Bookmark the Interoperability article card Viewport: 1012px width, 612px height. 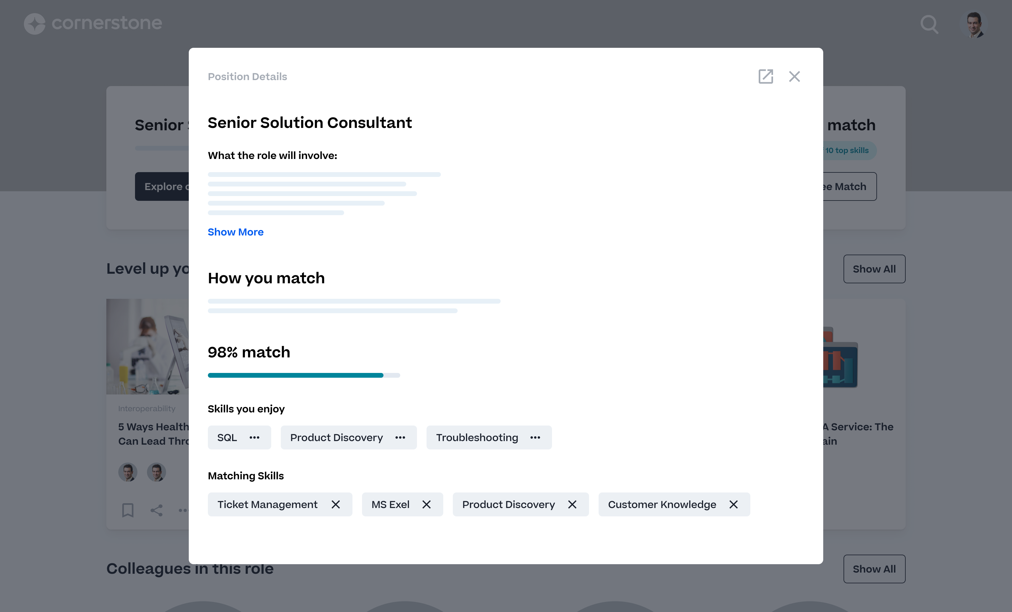tap(128, 510)
